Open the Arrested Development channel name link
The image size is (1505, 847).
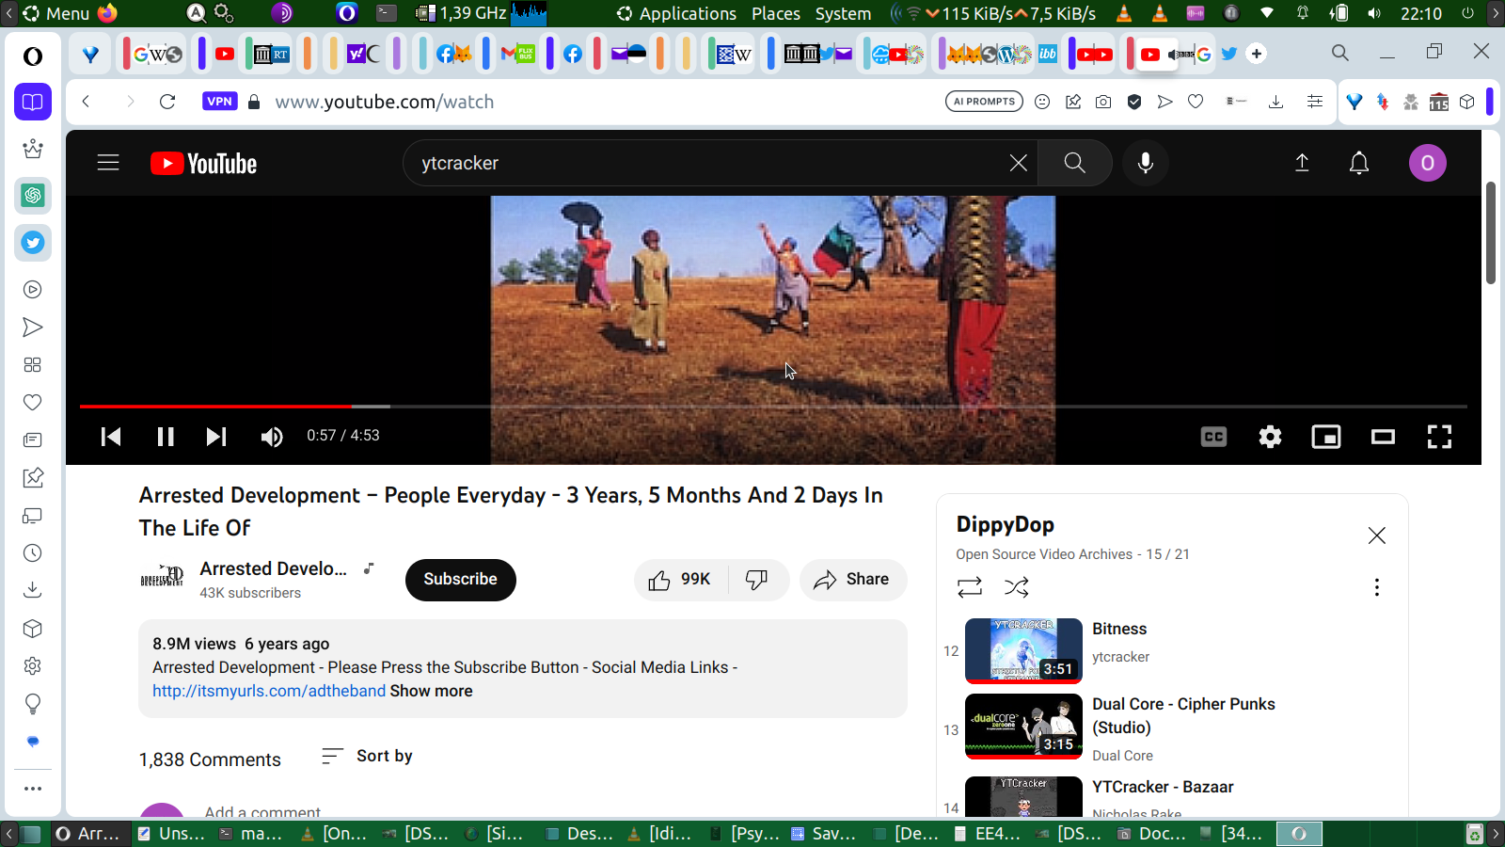coord(273,568)
